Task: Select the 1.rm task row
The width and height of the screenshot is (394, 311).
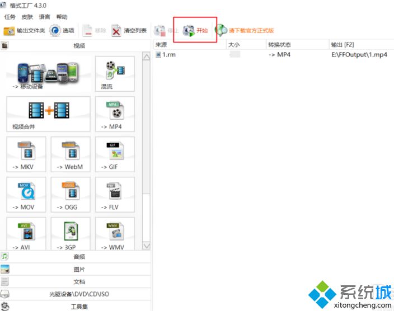Action: tap(274, 54)
